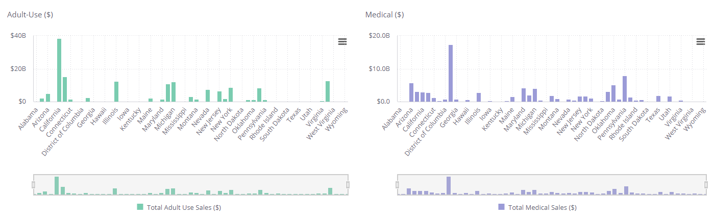Click the California bar in Adult-Use chart
Image resolution: width=714 pixels, height=218 pixels.
point(59,70)
